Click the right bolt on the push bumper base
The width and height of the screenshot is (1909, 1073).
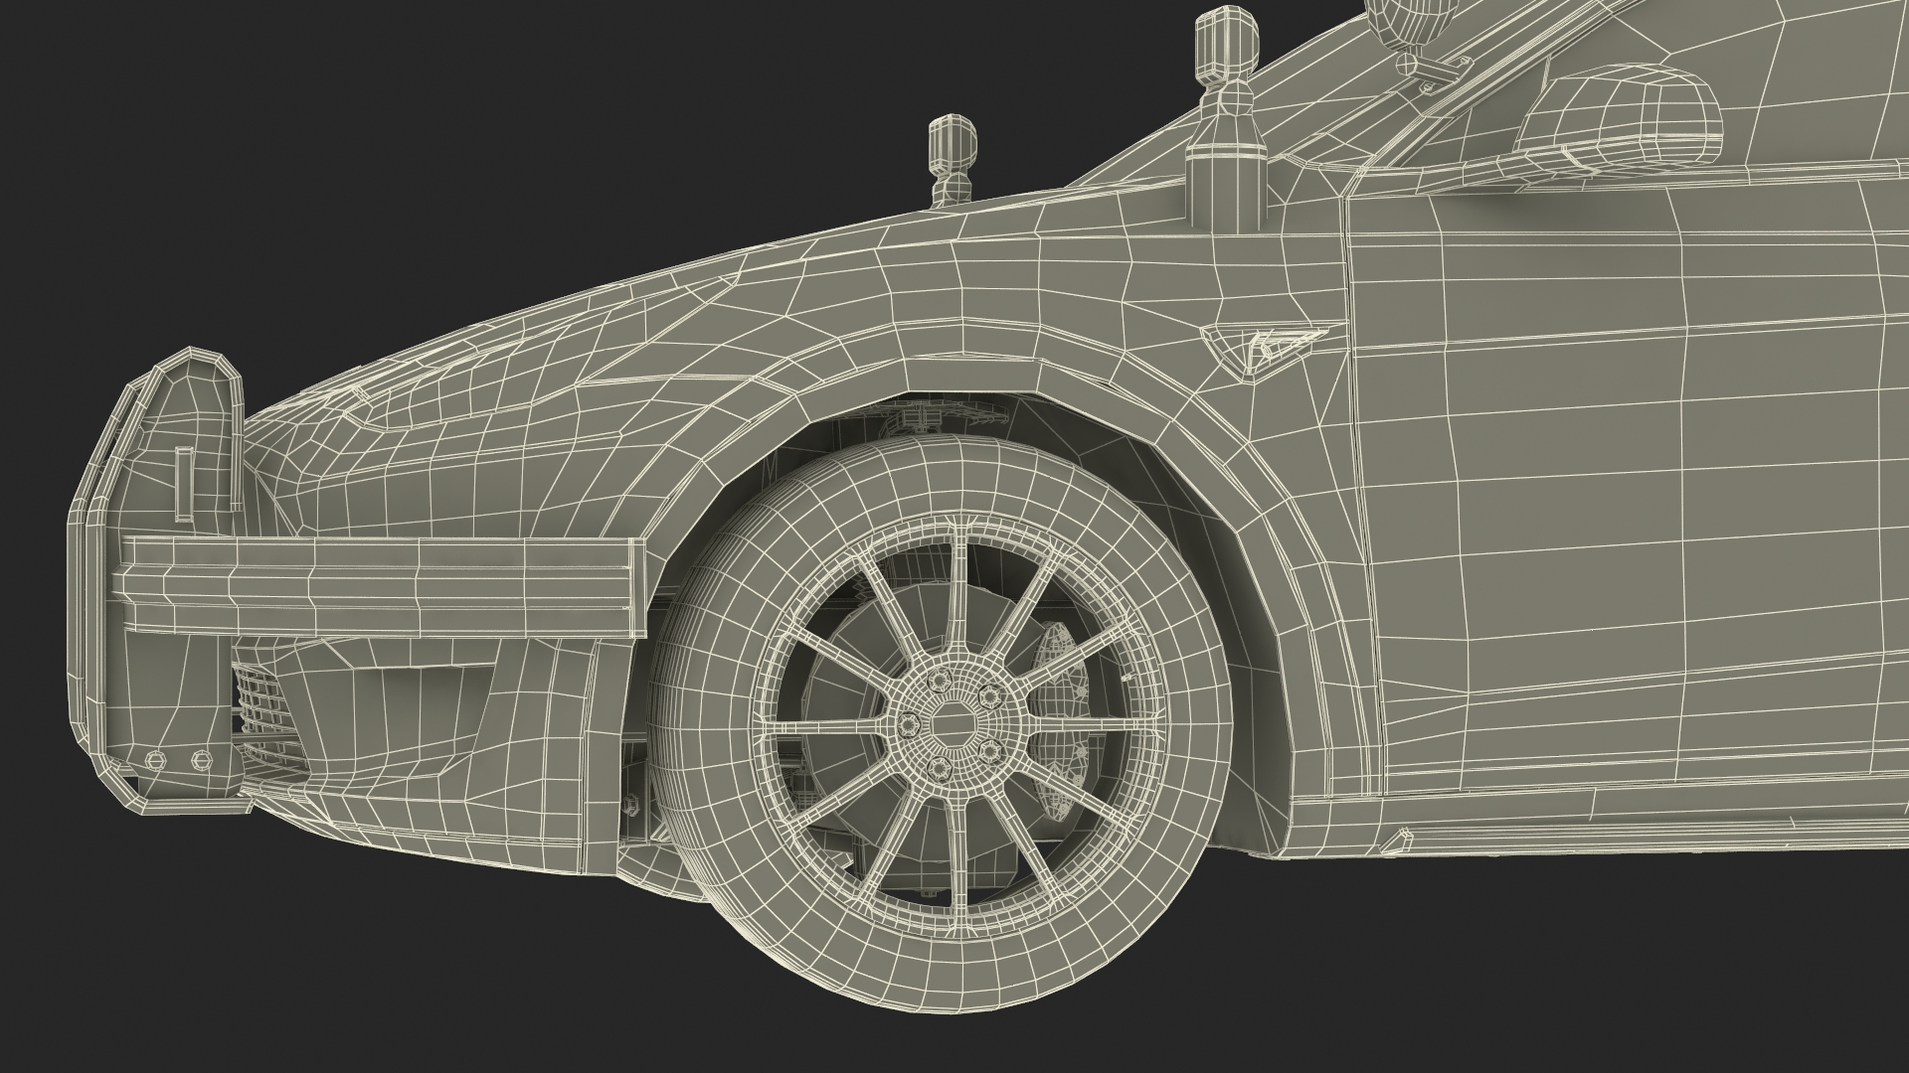pyautogui.click(x=201, y=760)
